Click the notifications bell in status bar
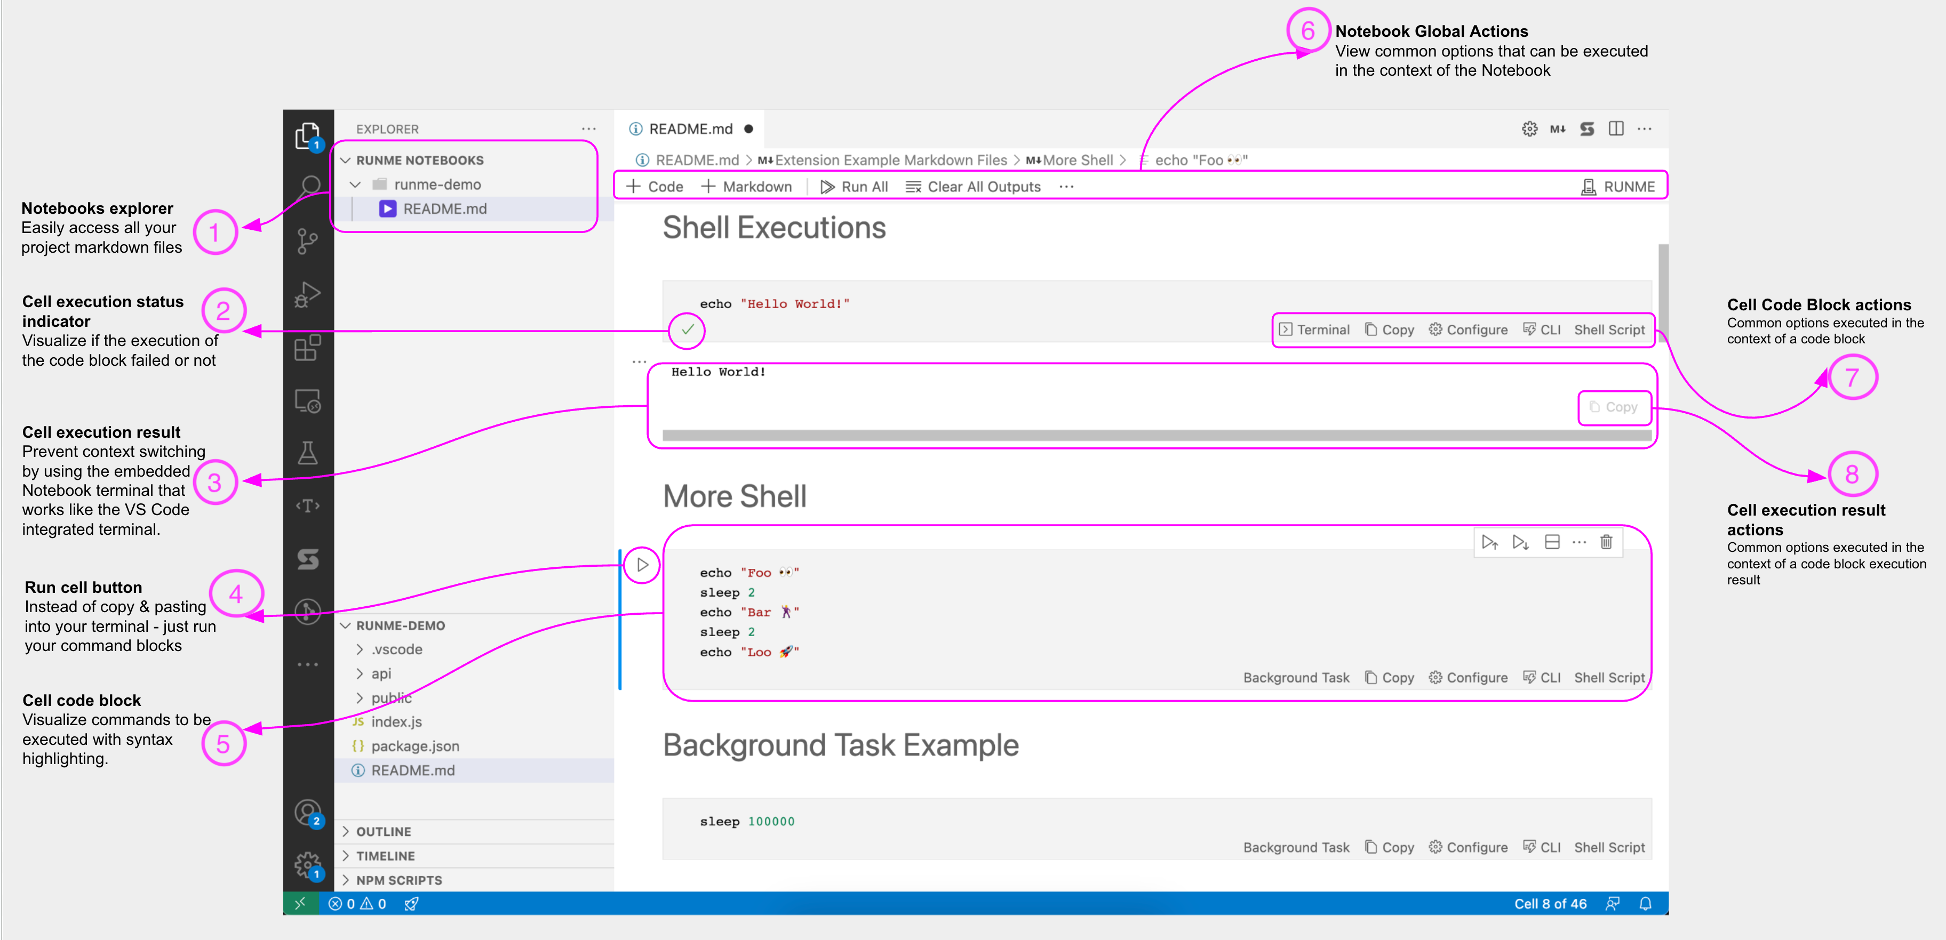 coord(1645,904)
